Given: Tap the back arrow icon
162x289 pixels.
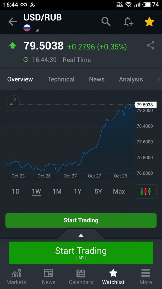Looking at the screenshot, I should (12, 22).
